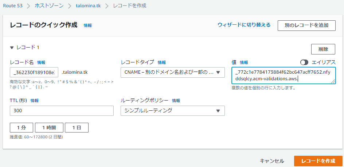The height and width of the screenshot is (167, 344).
Task: Open the レコードタイプ CNAME dropdown
Action: [173, 72]
